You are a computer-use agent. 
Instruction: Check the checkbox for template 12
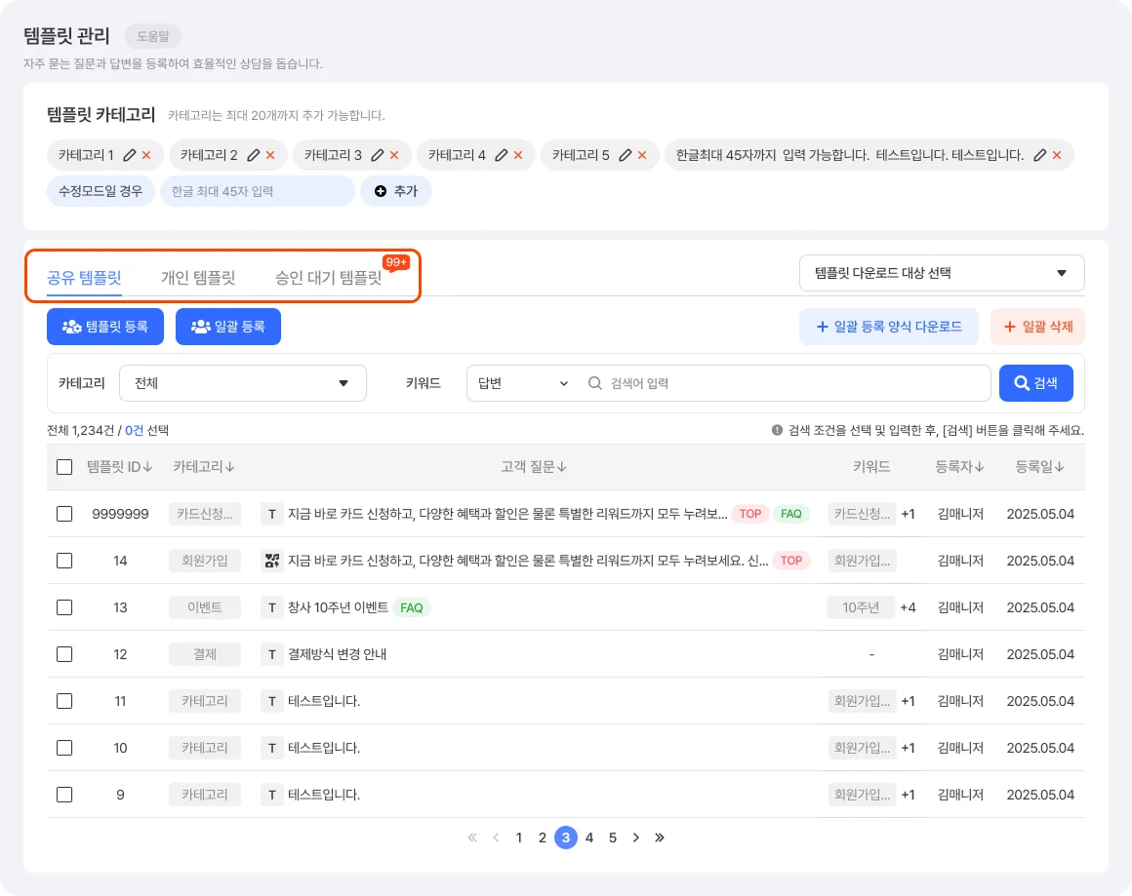pyautogui.click(x=64, y=653)
